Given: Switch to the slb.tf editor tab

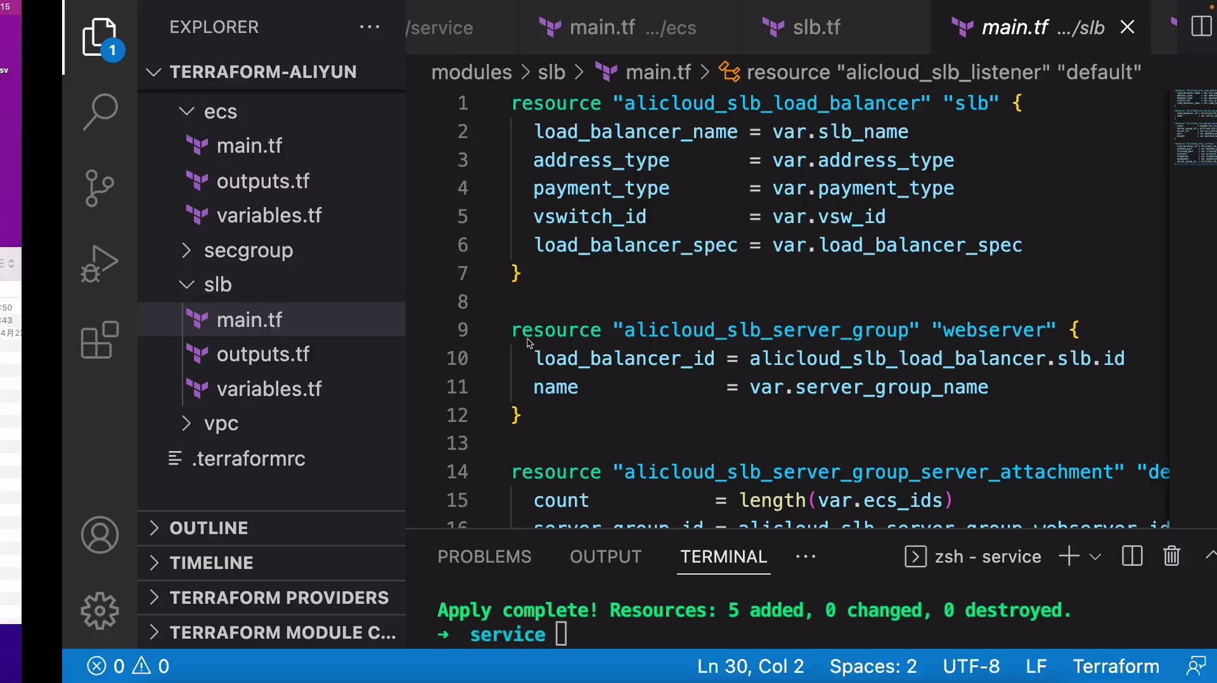Looking at the screenshot, I should click(816, 27).
